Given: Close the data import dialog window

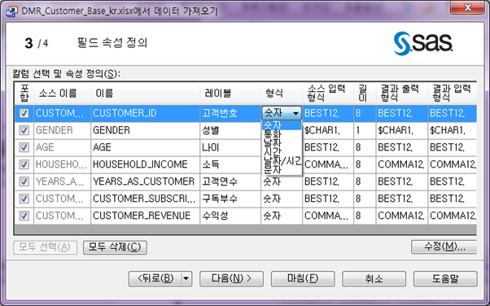Looking at the screenshot, I should tap(467, 7).
